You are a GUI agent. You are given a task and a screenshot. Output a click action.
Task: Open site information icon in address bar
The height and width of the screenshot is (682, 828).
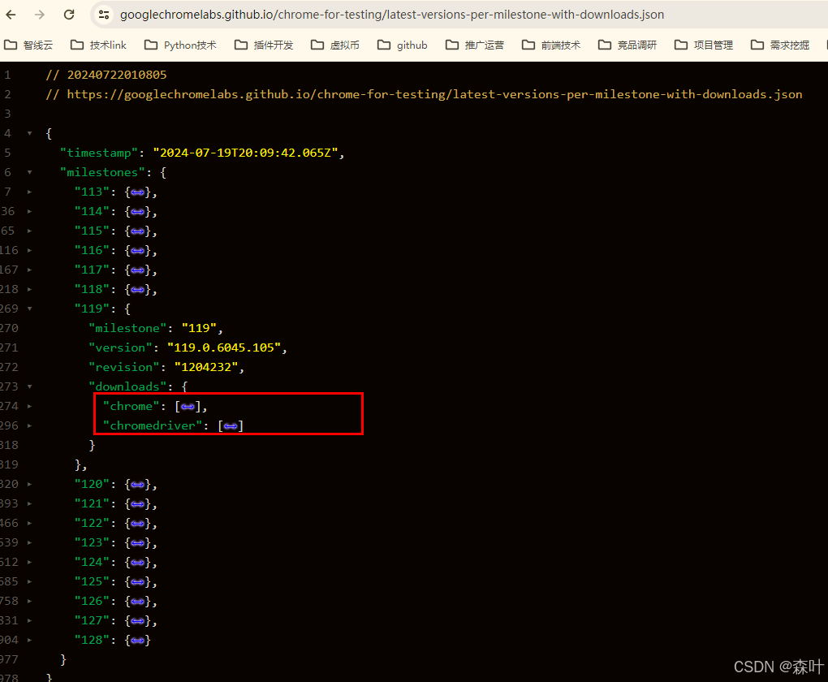[x=104, y=15]
